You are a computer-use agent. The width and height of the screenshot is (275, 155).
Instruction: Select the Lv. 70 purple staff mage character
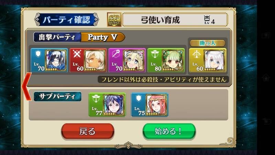point(127,60)
